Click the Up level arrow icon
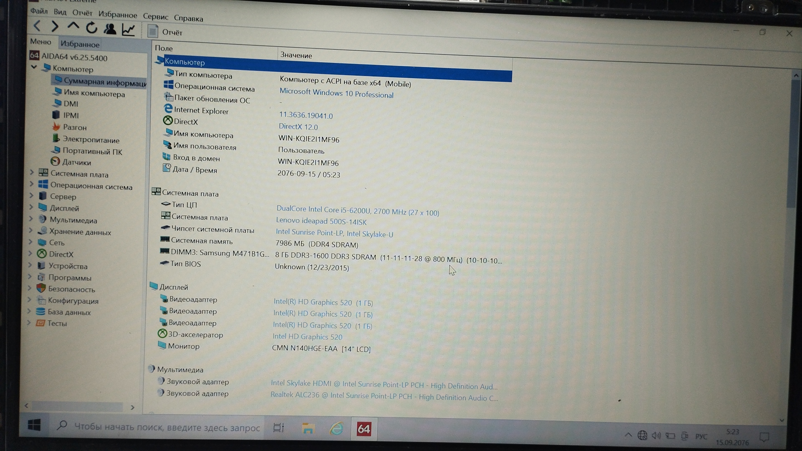802x451 pixels. [x=73, y=26]
